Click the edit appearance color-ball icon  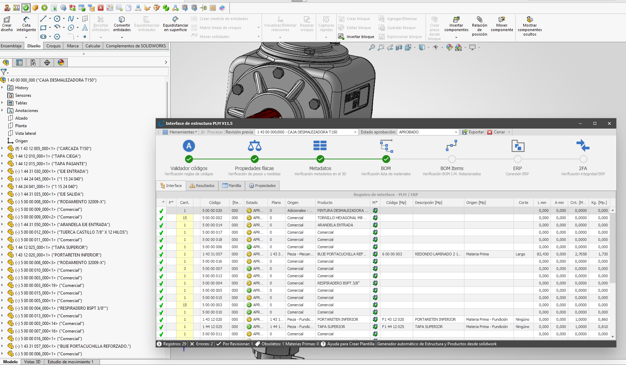tap(449, 47)
